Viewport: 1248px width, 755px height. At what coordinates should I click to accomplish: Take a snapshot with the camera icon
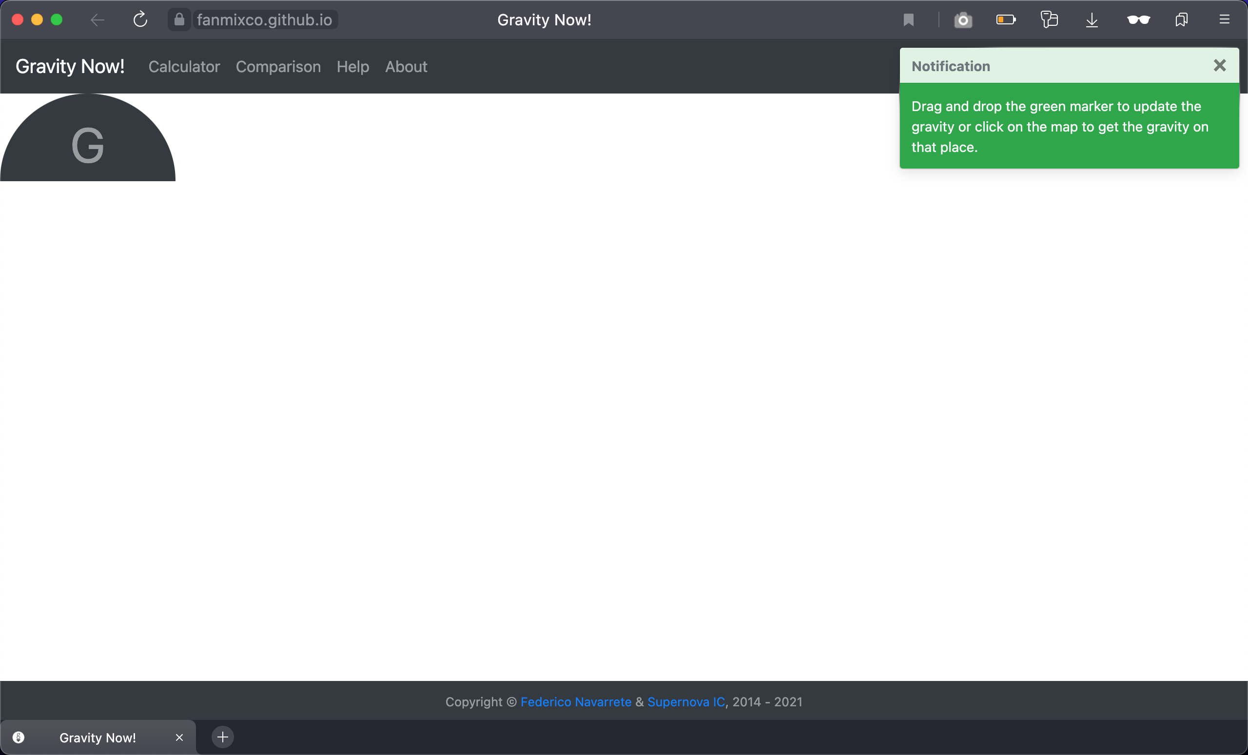click(x=963, y=20)
